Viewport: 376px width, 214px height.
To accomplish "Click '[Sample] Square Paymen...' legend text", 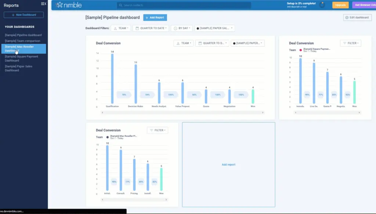I will coord(317,49).
